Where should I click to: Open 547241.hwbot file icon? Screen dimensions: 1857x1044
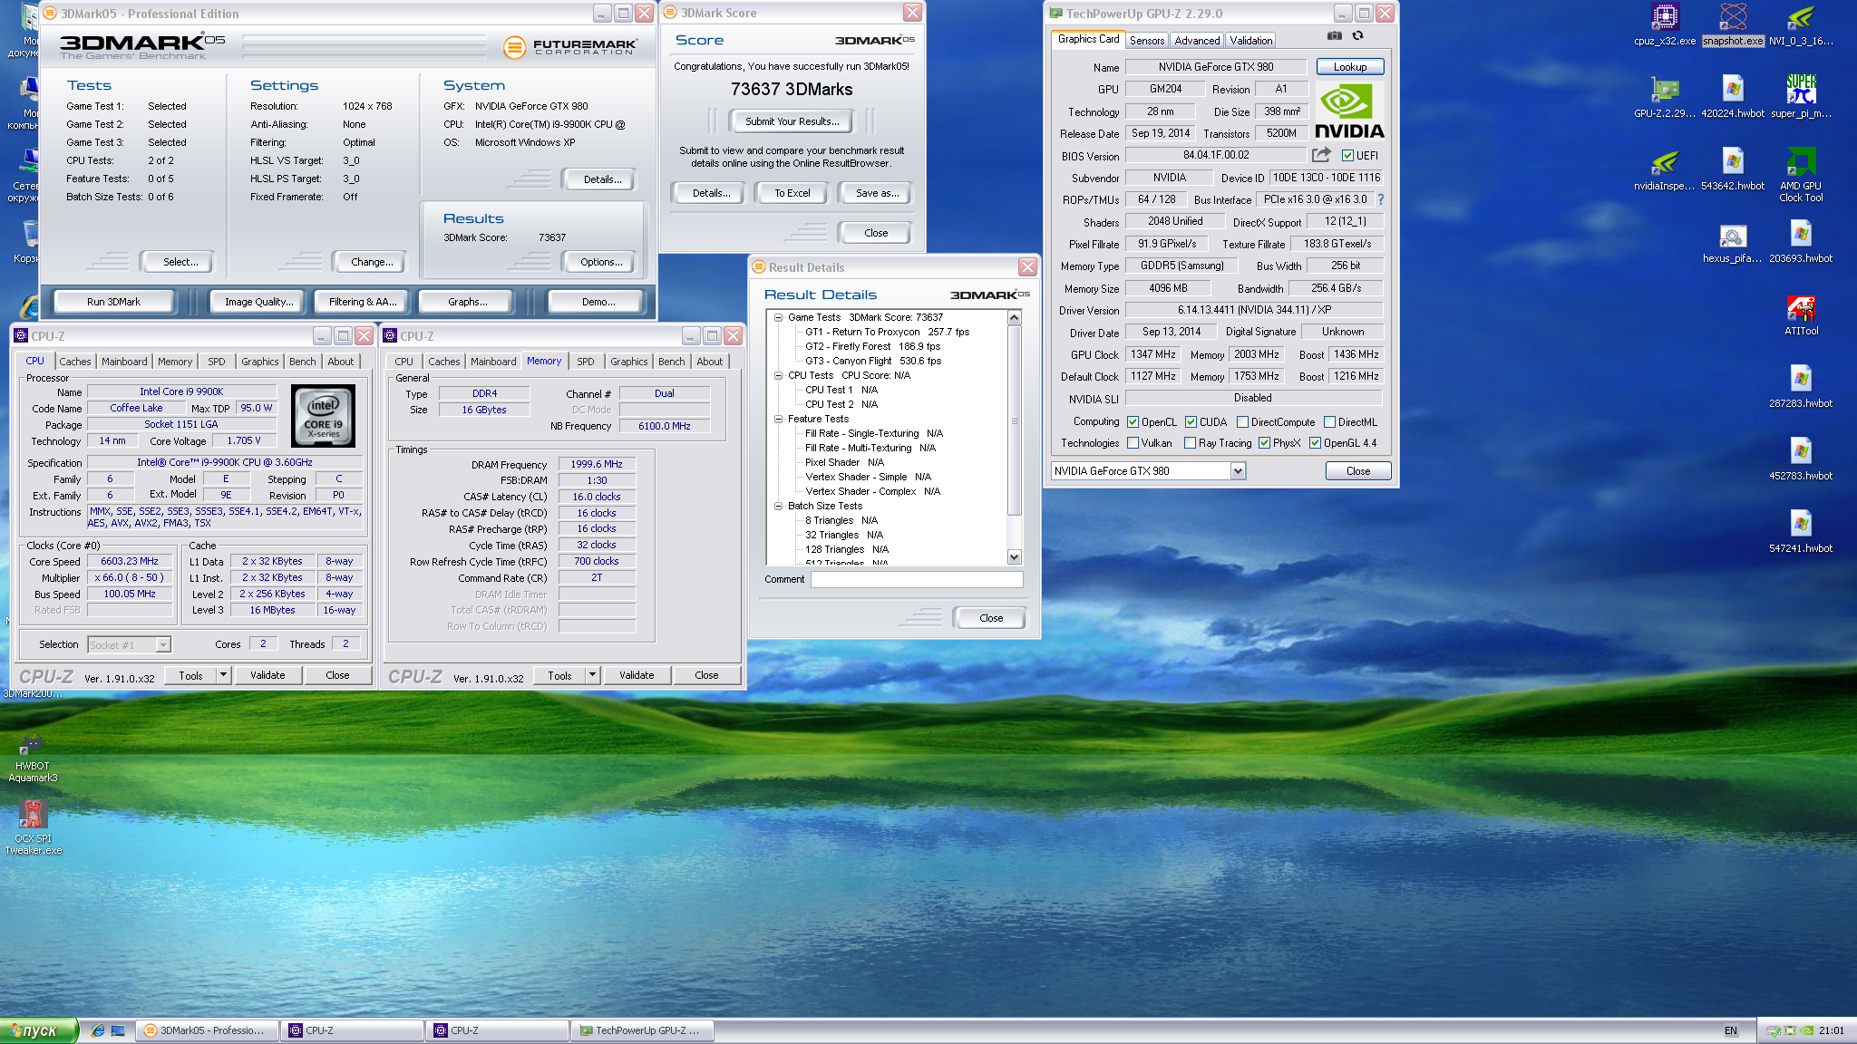(x=1801, y=532)
